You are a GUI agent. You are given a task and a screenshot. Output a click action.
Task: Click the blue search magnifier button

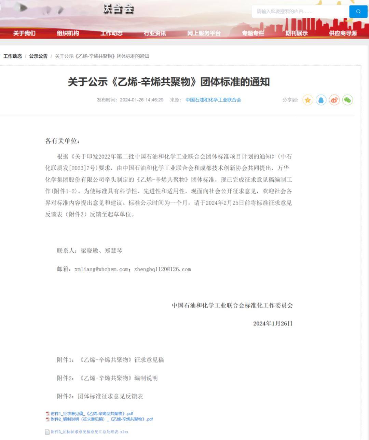(358, 12)
